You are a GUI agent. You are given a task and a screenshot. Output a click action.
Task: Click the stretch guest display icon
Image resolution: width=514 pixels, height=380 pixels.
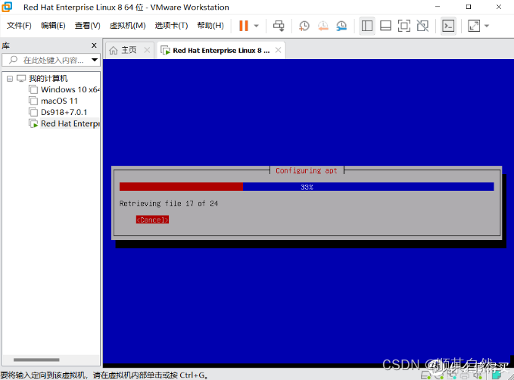(474, 26)
